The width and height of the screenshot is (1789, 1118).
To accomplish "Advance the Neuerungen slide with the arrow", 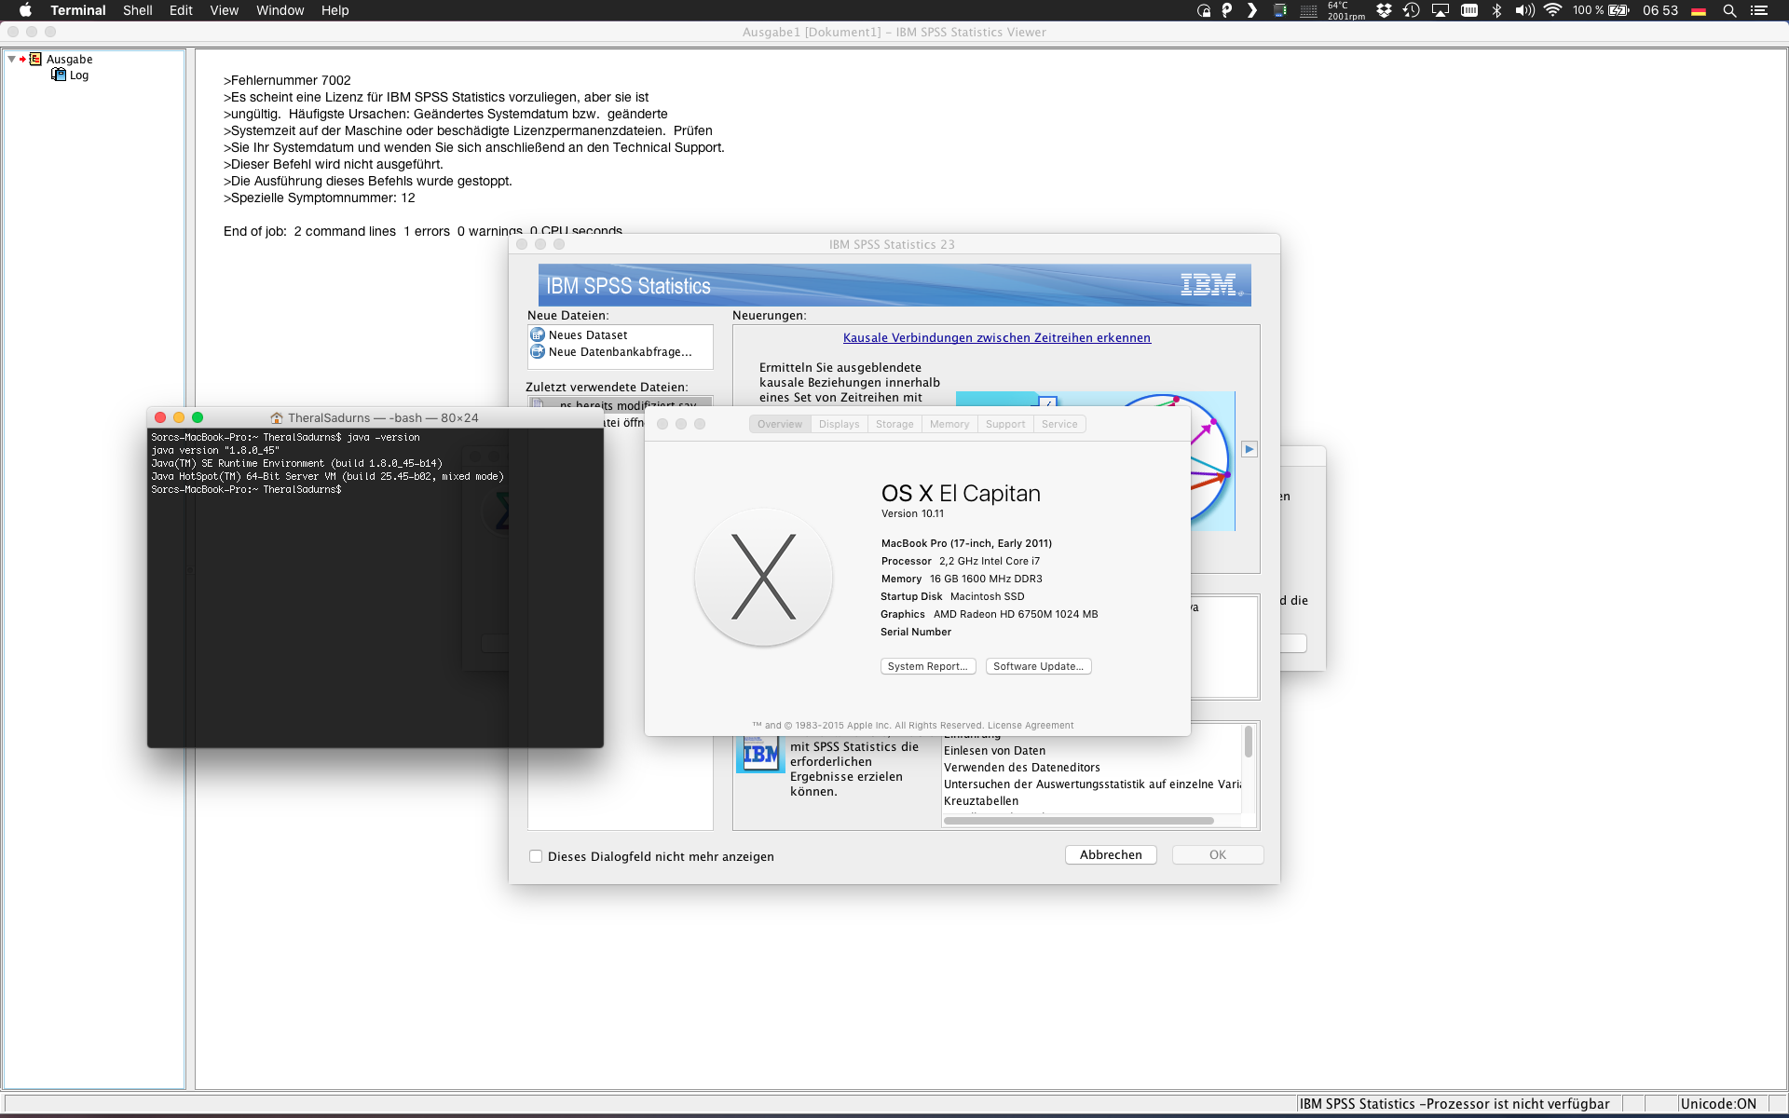I will 1250,449.
